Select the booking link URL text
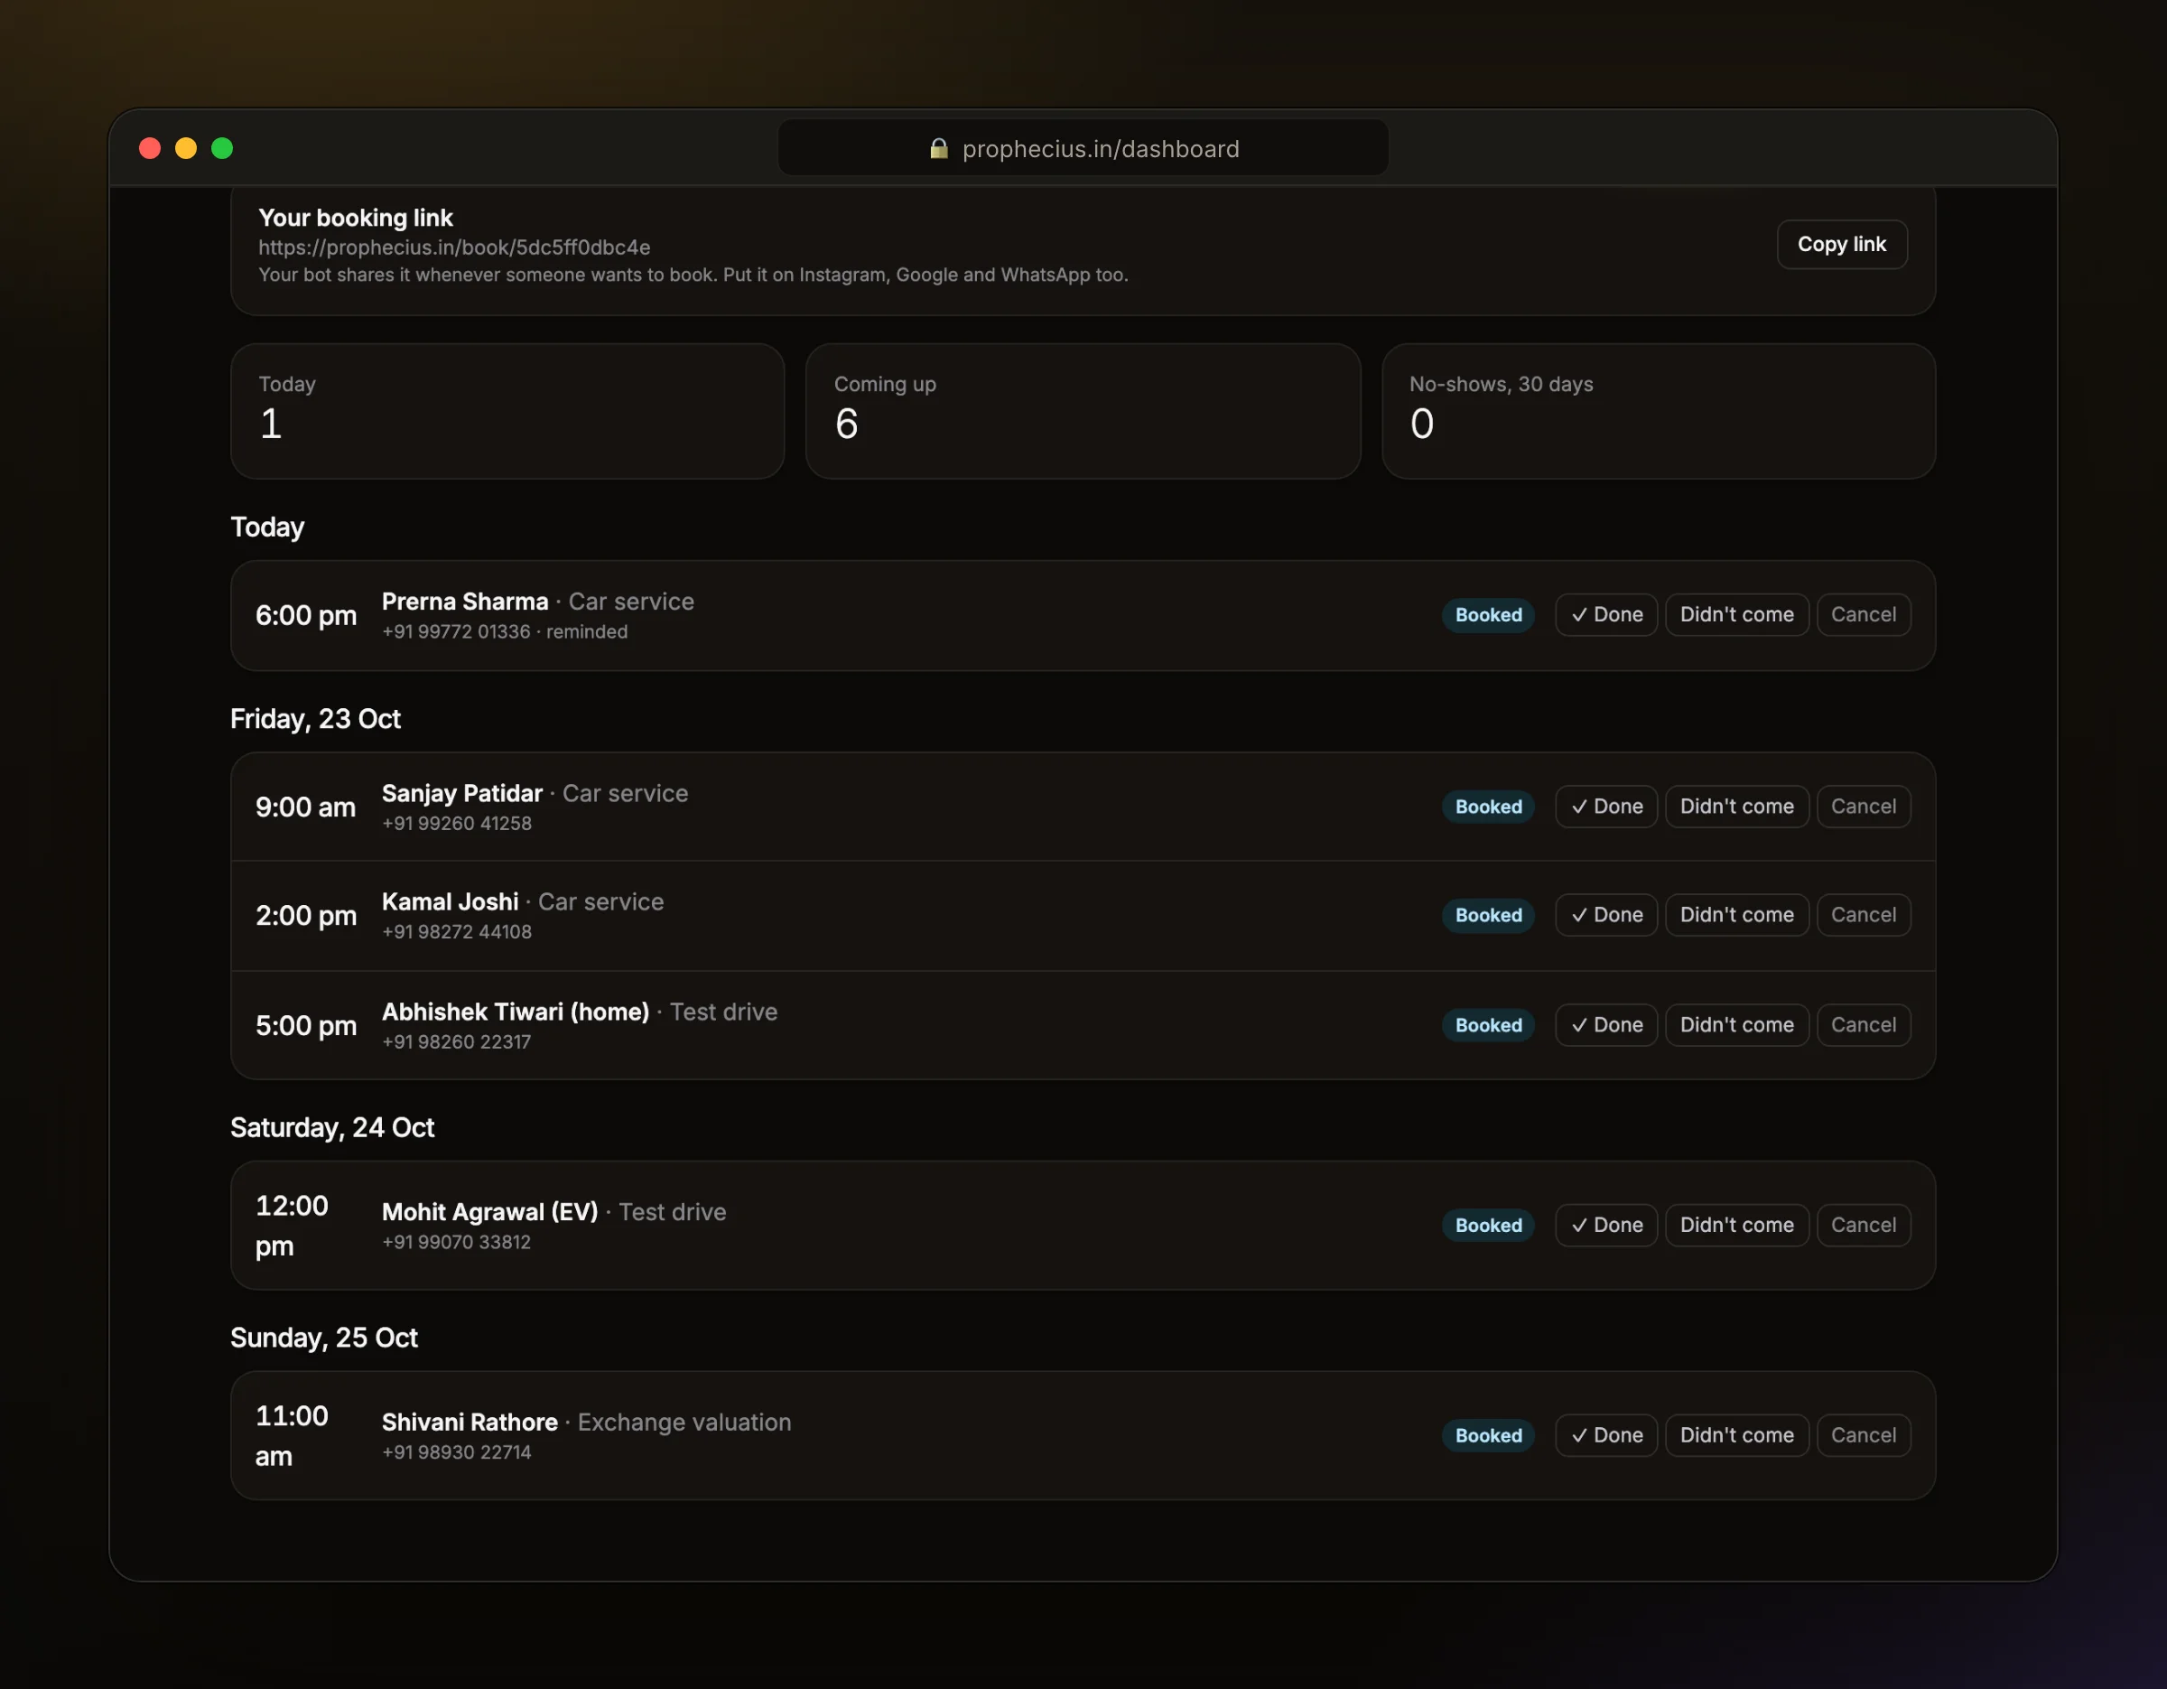This screenshot has height=1689, width=2167. (x=454, y=247)
